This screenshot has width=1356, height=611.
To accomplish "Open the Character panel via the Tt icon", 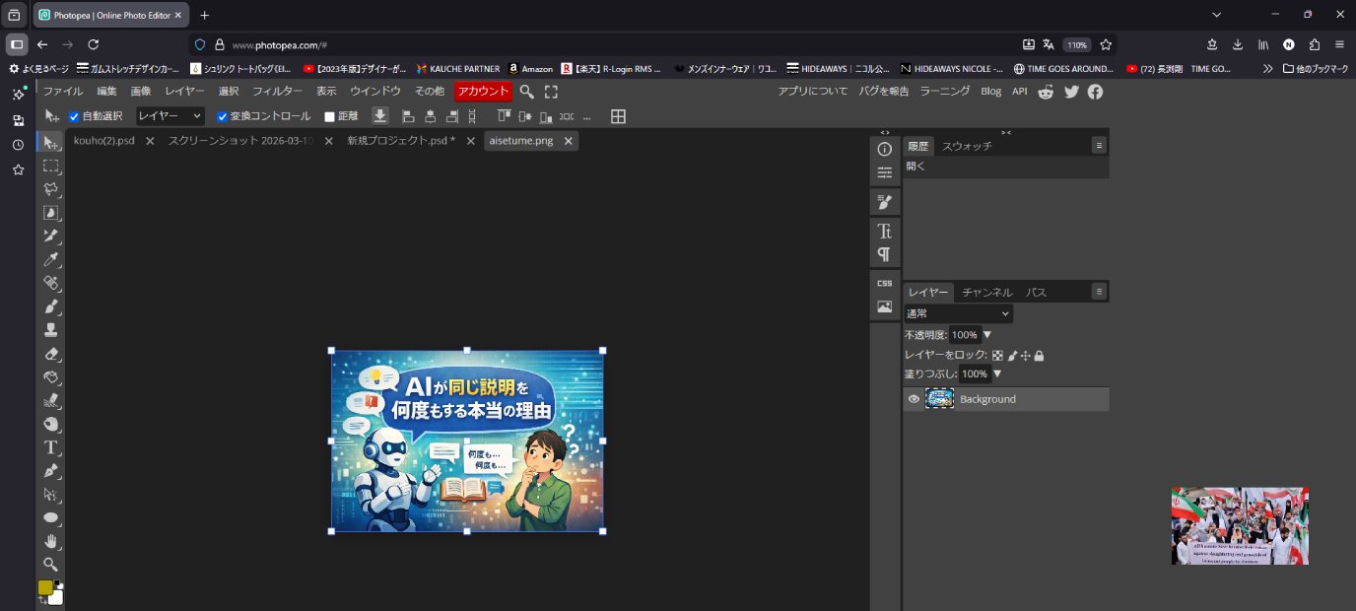I will point(884,231).
